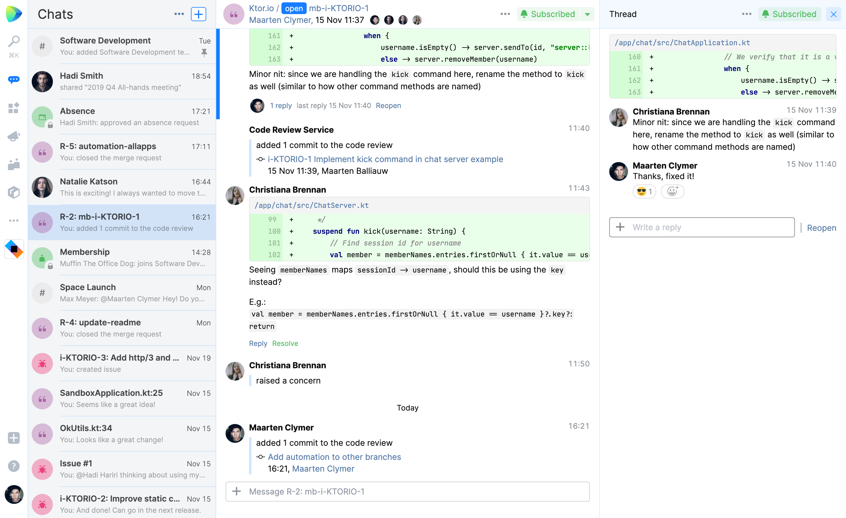
Task: Toggle the Subscribed bell in review header
Action: click(x=548, y=14)
